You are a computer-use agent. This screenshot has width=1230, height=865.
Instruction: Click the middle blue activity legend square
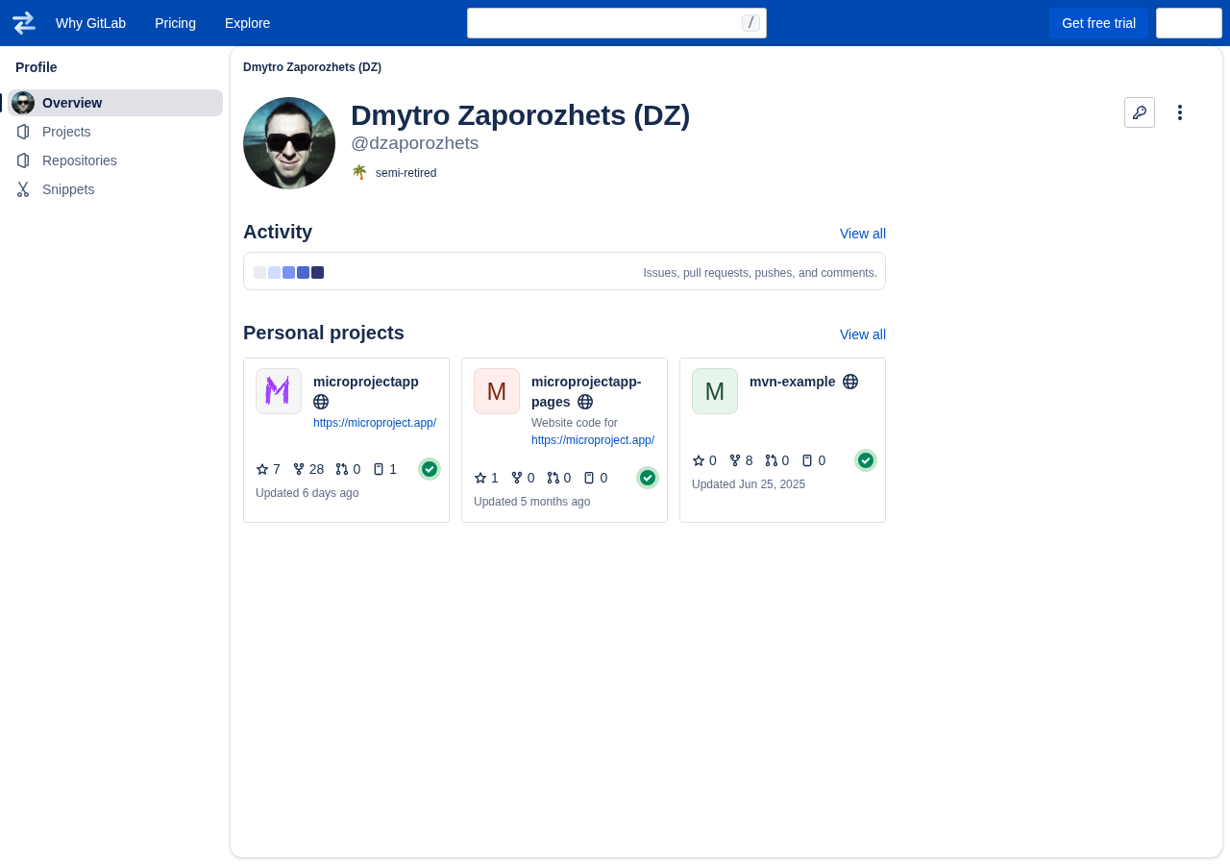click(x=288, y=273)
